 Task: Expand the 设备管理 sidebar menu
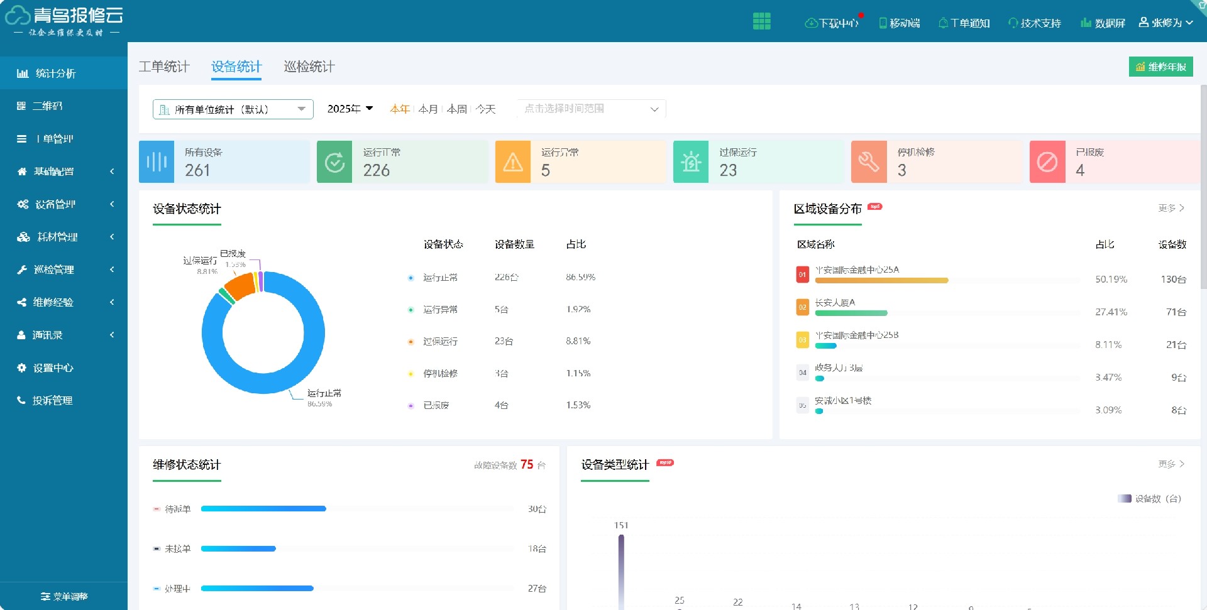pyautogui.click(x=63, y=204)
